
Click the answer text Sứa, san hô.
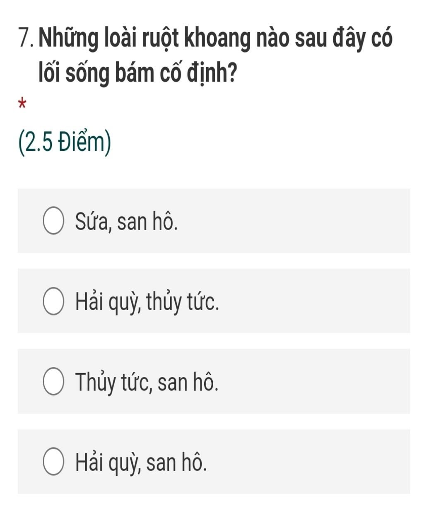point(126,222)
